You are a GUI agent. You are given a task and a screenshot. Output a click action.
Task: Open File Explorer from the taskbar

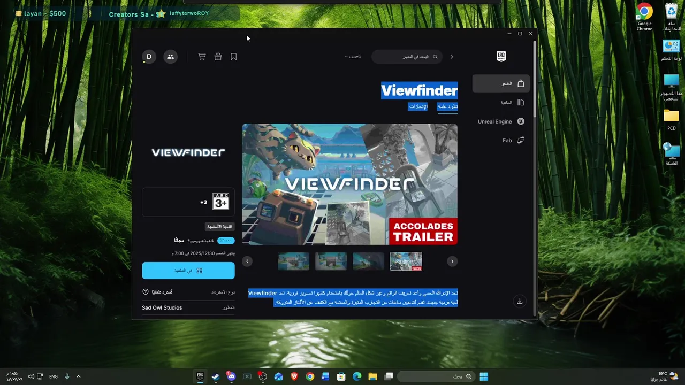pyautogui.click(x=372, y=376)
